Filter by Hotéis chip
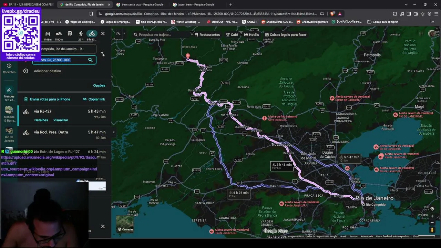Viewport: 441px width, 248px height. (x=251, y=34)
